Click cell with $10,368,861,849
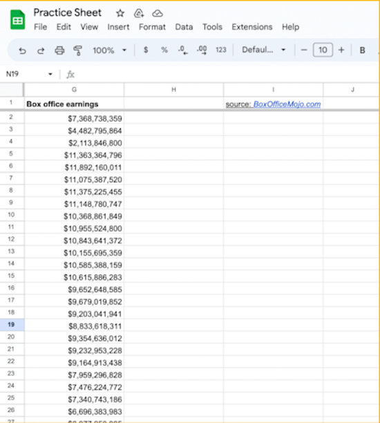Screen dimensions: 380x423 (74, 216)
